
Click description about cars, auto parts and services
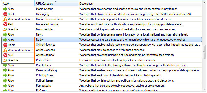click(x=128, y=29)
